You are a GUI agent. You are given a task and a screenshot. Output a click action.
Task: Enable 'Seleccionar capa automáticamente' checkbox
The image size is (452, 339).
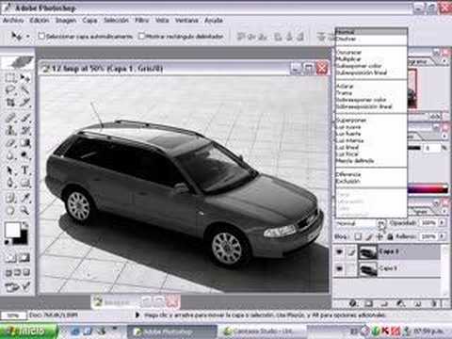[x=41, y=36]
